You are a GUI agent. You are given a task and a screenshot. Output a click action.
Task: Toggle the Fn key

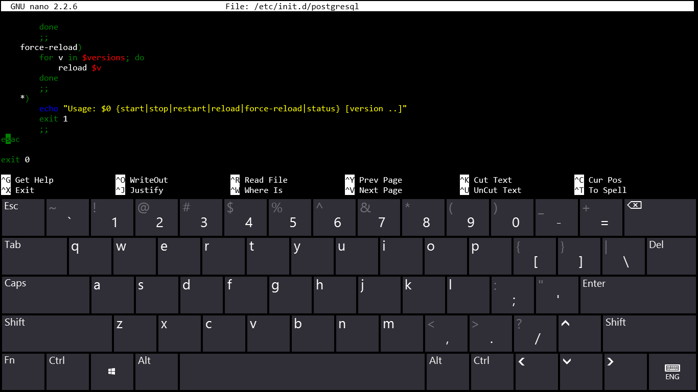23,372
